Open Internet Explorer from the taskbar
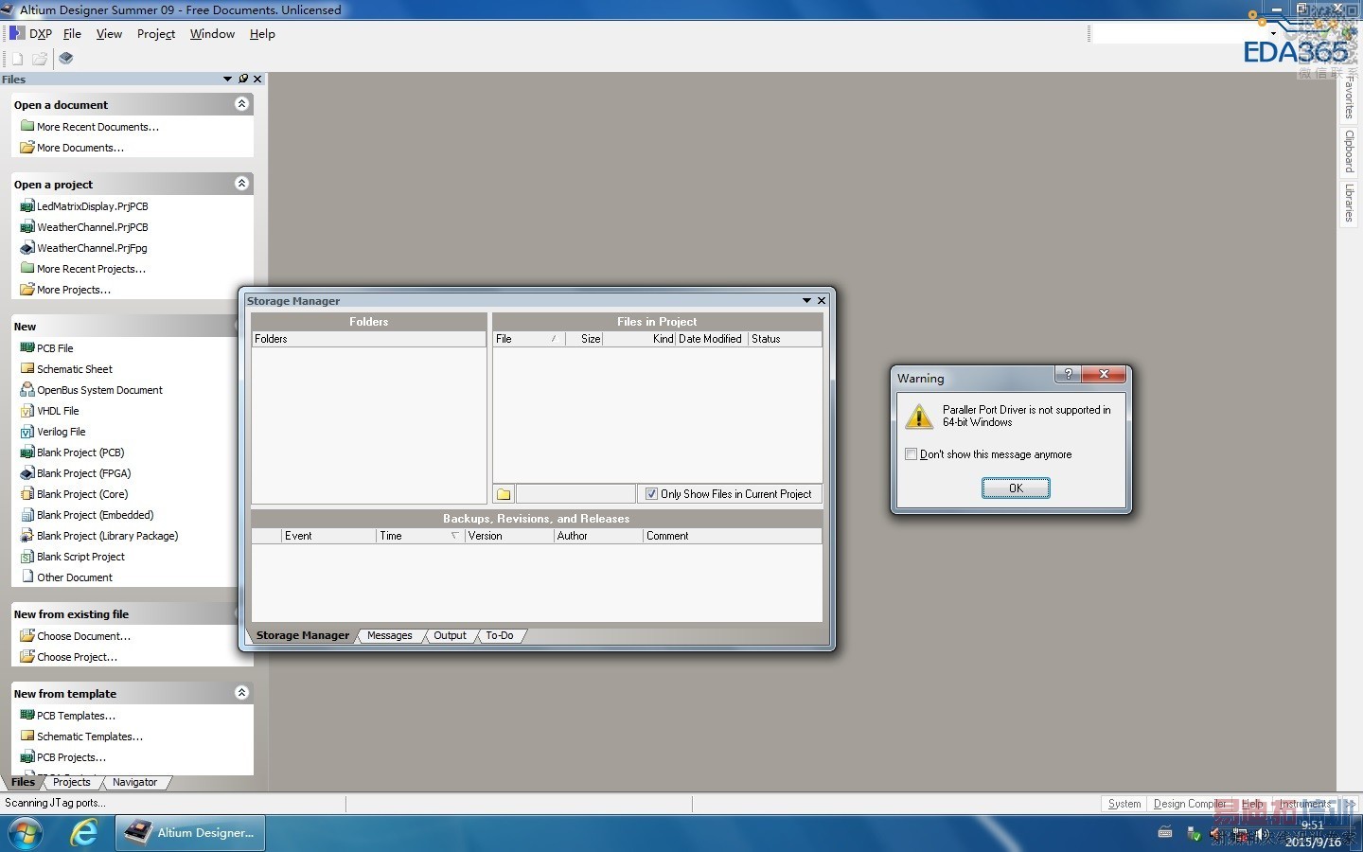1363x852 pixels. pyautogui.click(x=85, y=833)
